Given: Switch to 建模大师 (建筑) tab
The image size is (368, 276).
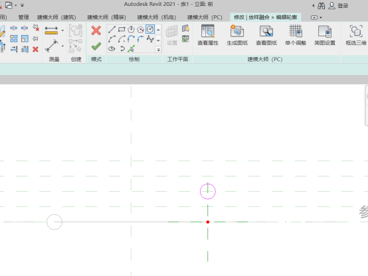Looking at the screenshot, I should tap(56, 17).
